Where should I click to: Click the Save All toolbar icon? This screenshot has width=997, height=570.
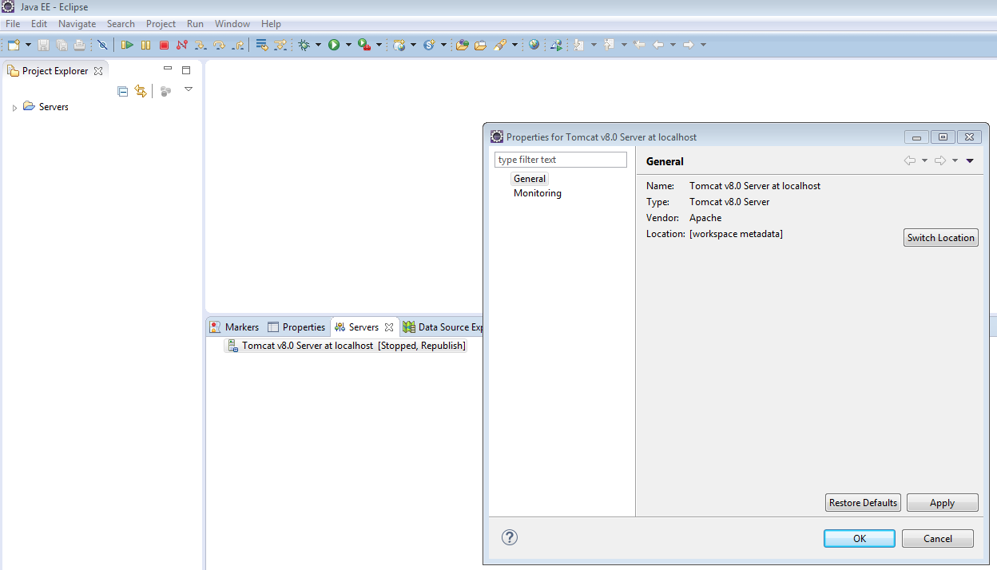pos(62,45)
